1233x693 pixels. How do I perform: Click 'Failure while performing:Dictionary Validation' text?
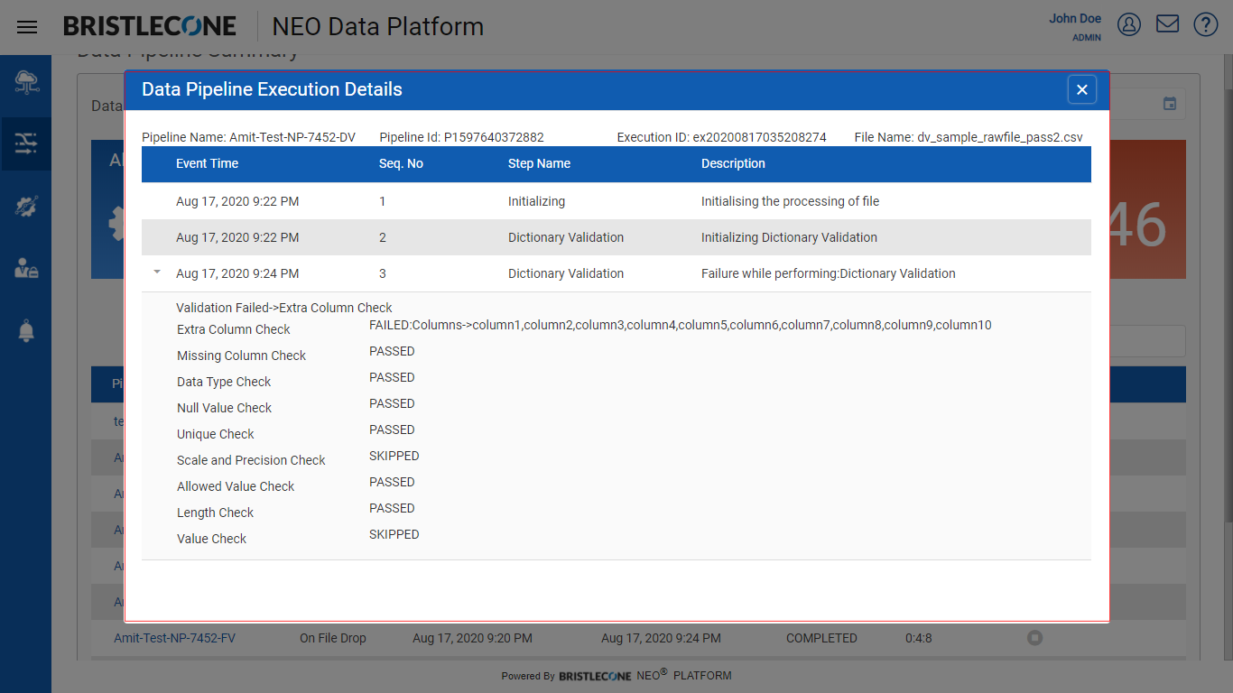click(828, 273)
